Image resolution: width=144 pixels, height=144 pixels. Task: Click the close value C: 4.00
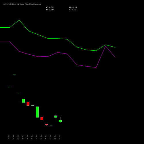(50, 7)
